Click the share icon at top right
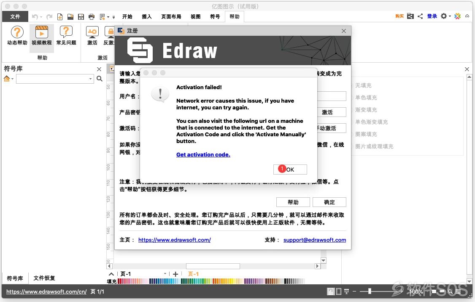Viewport: 475px width, 302px height. 420,16
